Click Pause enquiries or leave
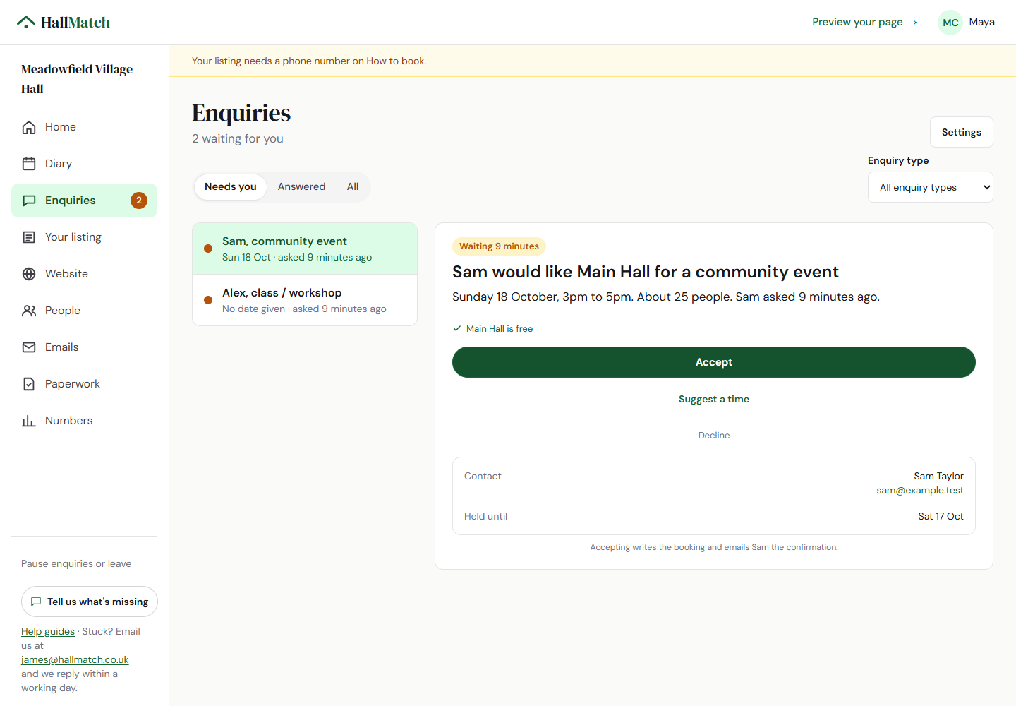1016x706 pixels. (x=76, y=563)
